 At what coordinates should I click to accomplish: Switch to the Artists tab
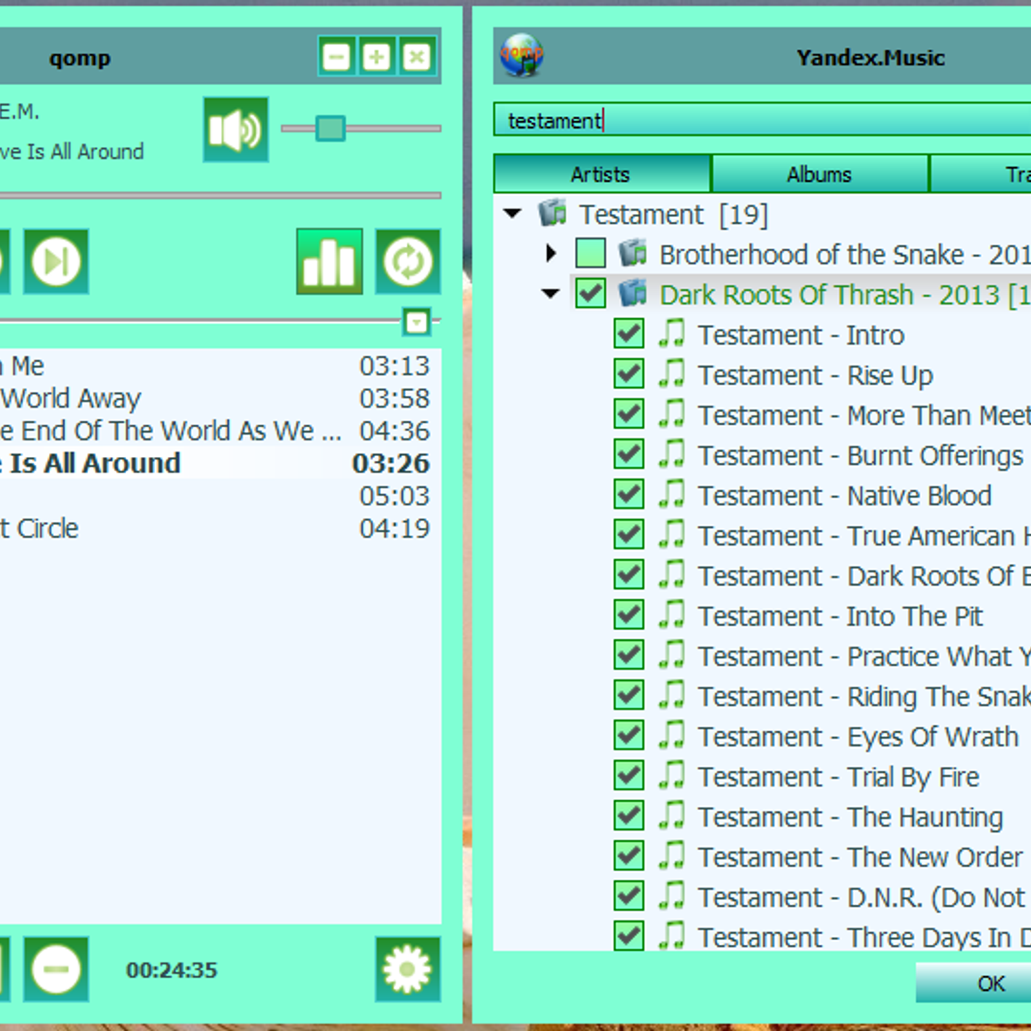coord(602,174)
